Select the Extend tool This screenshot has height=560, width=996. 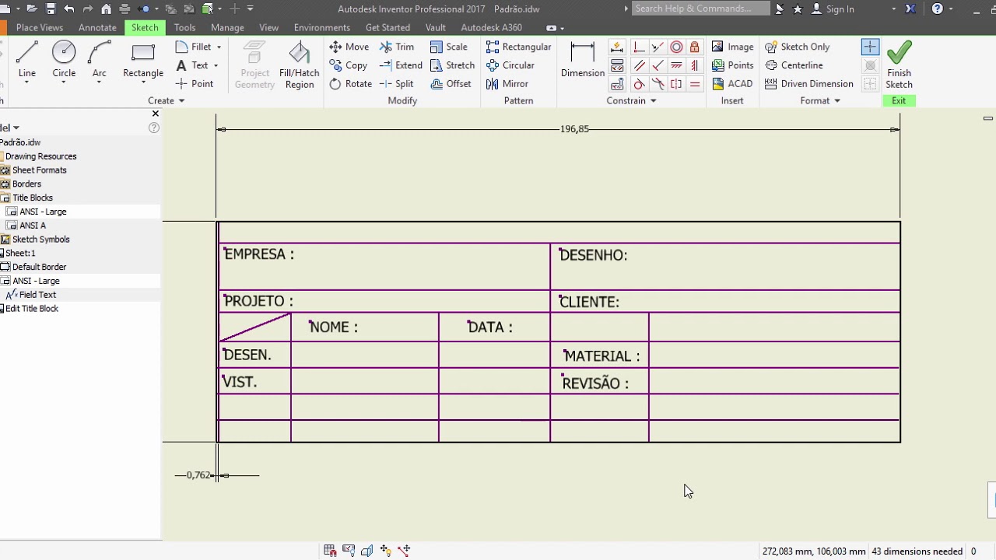401,65
